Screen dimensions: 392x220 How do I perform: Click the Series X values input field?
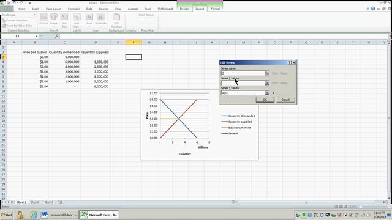click(243, 83)
